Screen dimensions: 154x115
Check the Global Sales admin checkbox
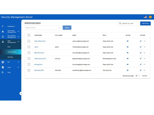pos(29,59)
